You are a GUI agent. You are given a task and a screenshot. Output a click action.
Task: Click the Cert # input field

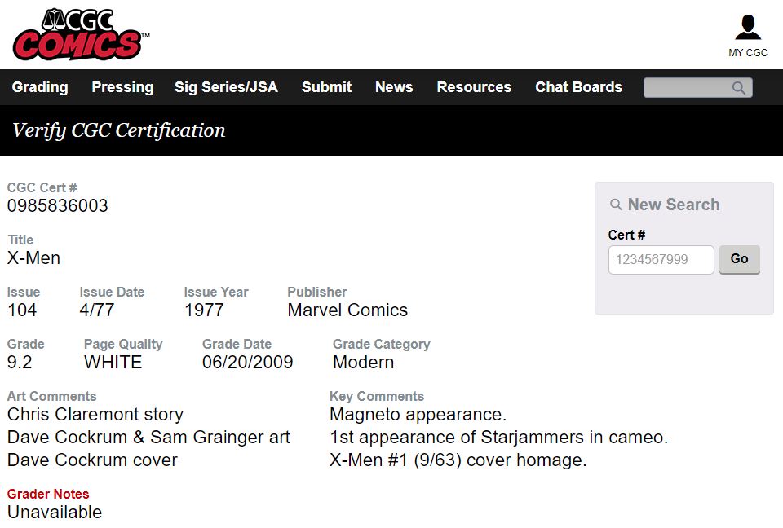pyautogui.click(x=661, y=259)
